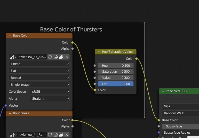Click the Base Color node title
The image size is (199, 138).
(x=21, y=36)
